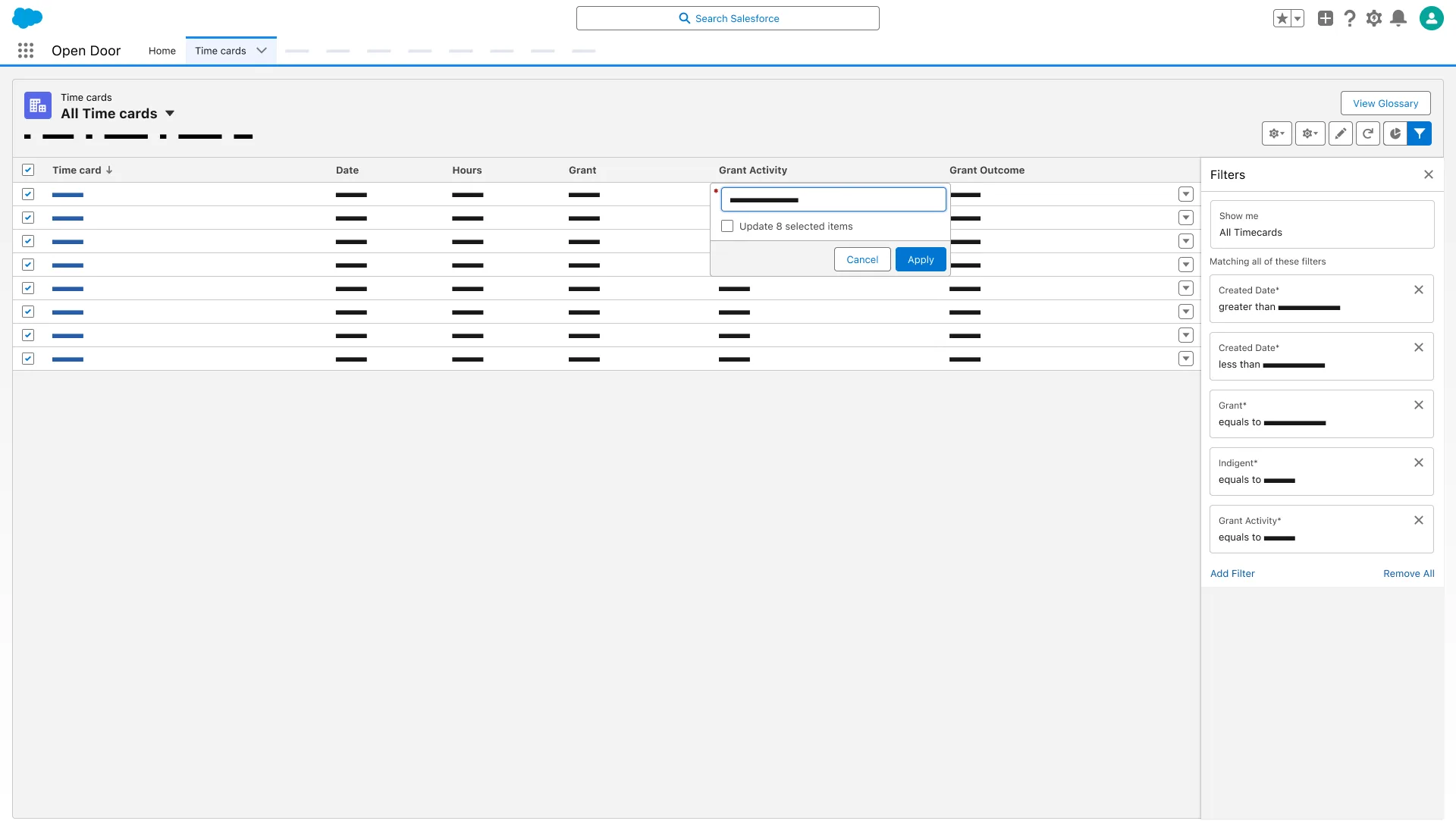This screenshot has height=821, width=1456.
Task: Toggle the Filters funnel icon
Action: pyautogui.click(x=1420, y=133)
